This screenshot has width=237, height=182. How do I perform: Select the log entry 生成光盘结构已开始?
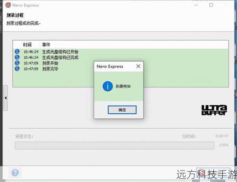(60, 52)
